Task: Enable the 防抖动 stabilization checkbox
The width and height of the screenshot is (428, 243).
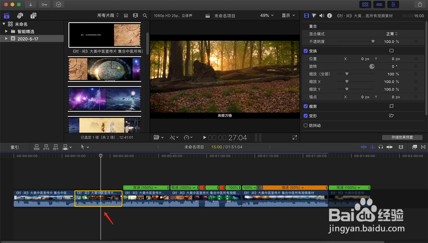Action: point(306,126)
